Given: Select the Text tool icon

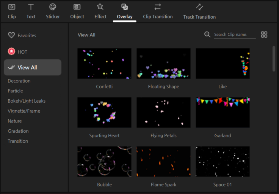Looking at the screenshot, I should pos(31,7).
